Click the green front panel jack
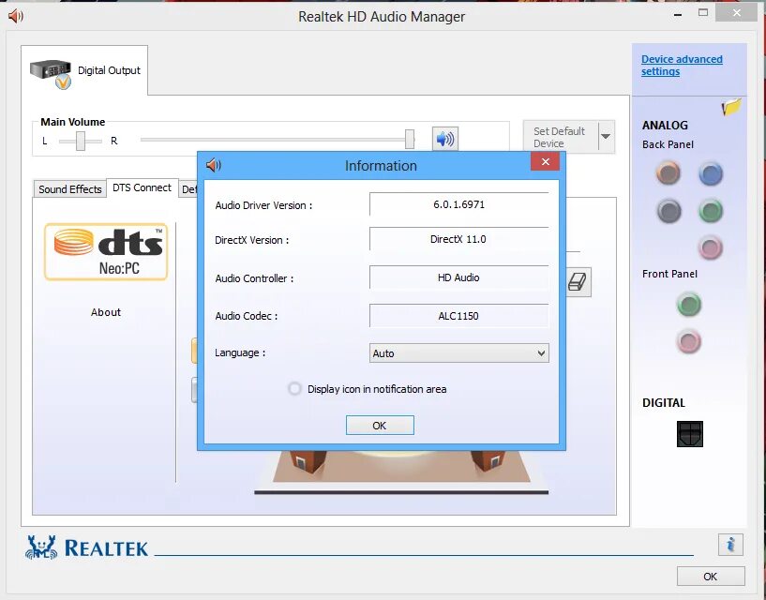 point(689,305)
